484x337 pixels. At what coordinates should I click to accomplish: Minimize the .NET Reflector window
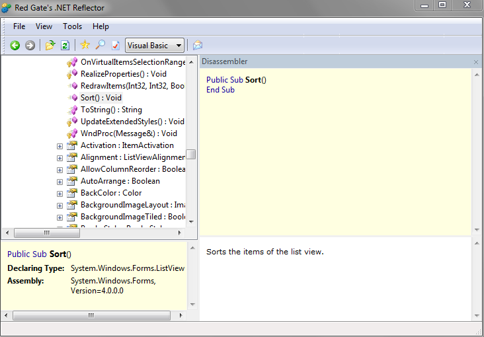tap(424, 5)
